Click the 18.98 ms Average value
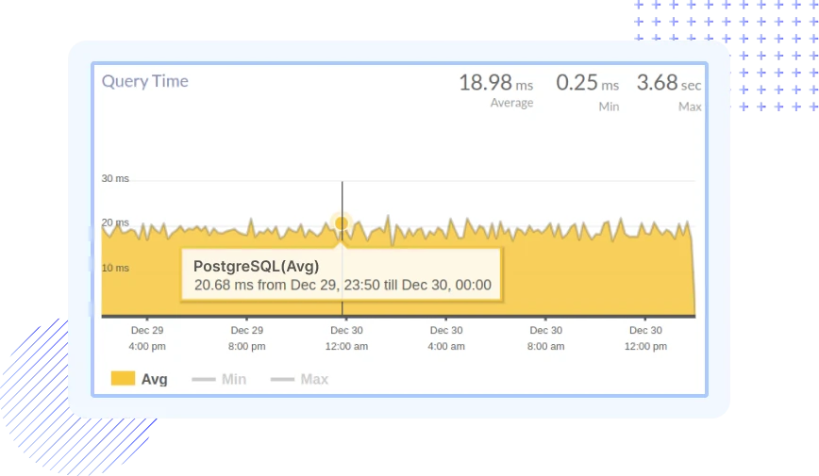819x476 pixels. pyautogui.click(x=495, y=83)
